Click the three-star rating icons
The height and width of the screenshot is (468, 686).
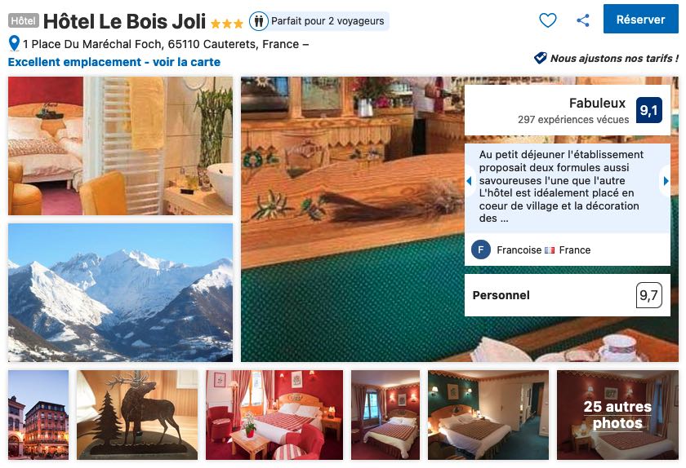coord(227,24)
